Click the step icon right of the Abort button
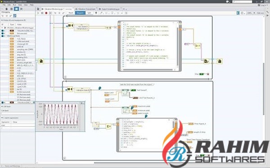This screenshot has width=270, height=168. point(50,13)
